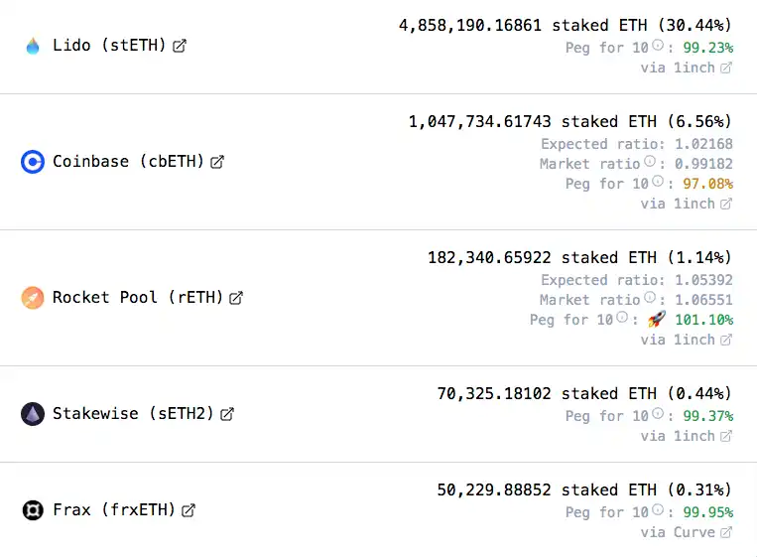Open the external link icon beside Rocket Pool (rETH)
The image size is (757, 557).
236,298
